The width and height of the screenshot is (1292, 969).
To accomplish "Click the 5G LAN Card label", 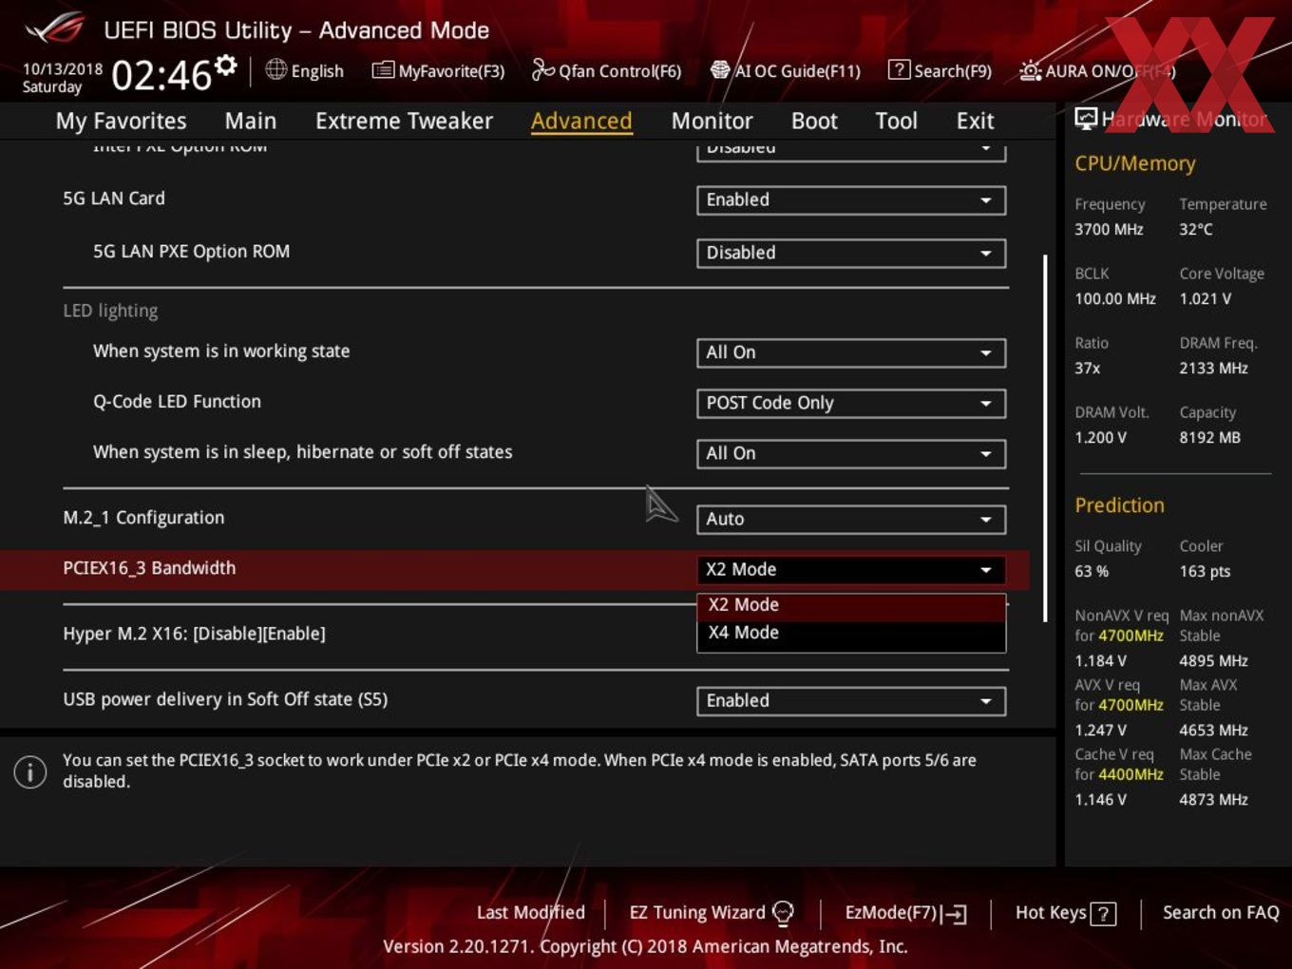I will [114, 199].
